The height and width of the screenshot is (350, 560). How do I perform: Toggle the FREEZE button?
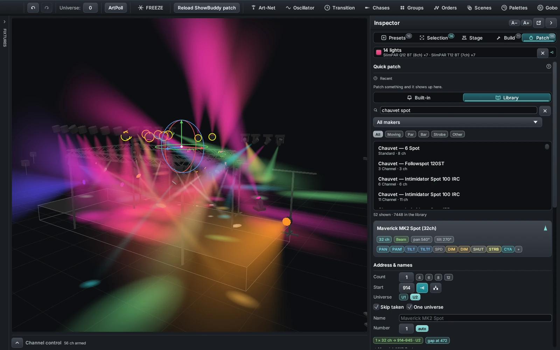(150, 8)
